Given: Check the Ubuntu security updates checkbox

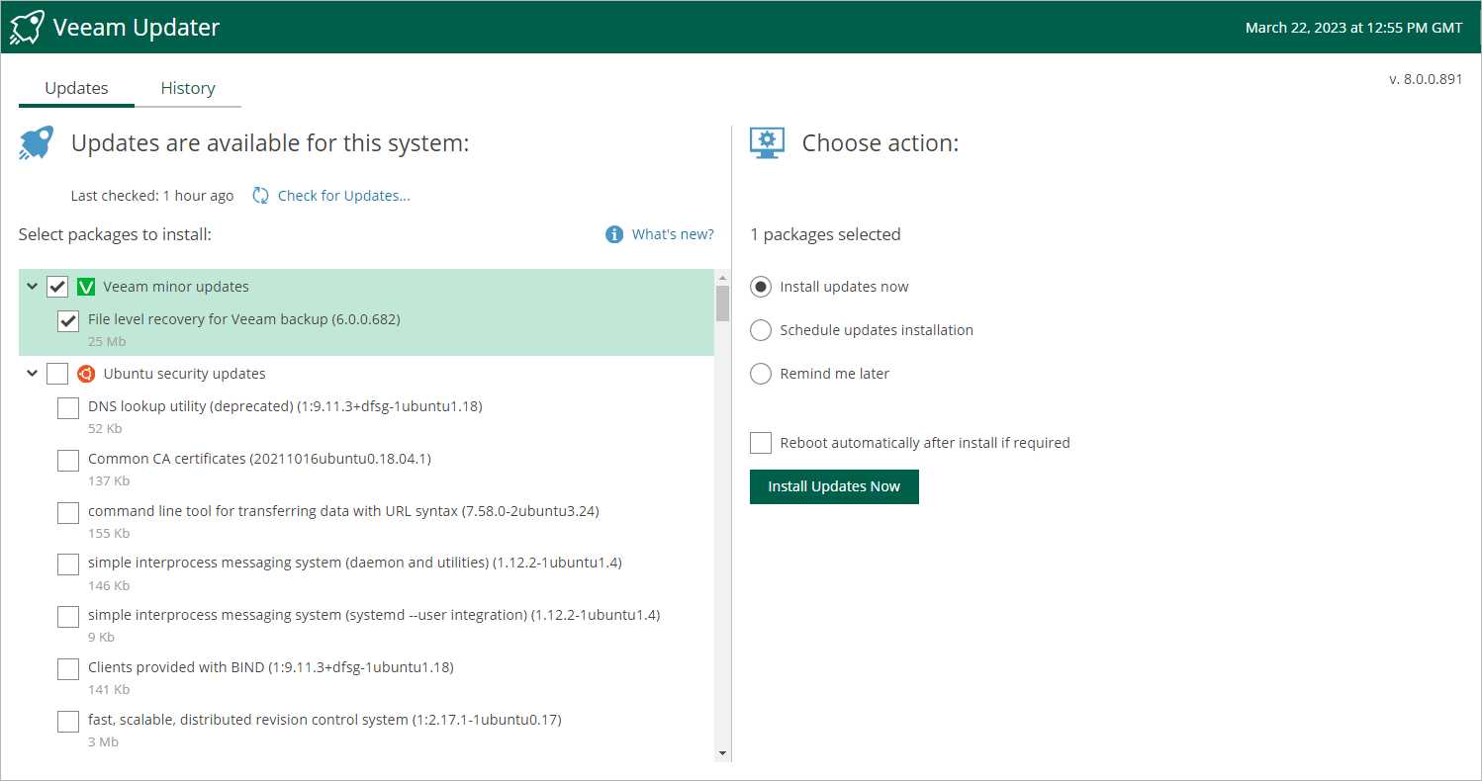Looking at the screenshot, I should [57, 374].
